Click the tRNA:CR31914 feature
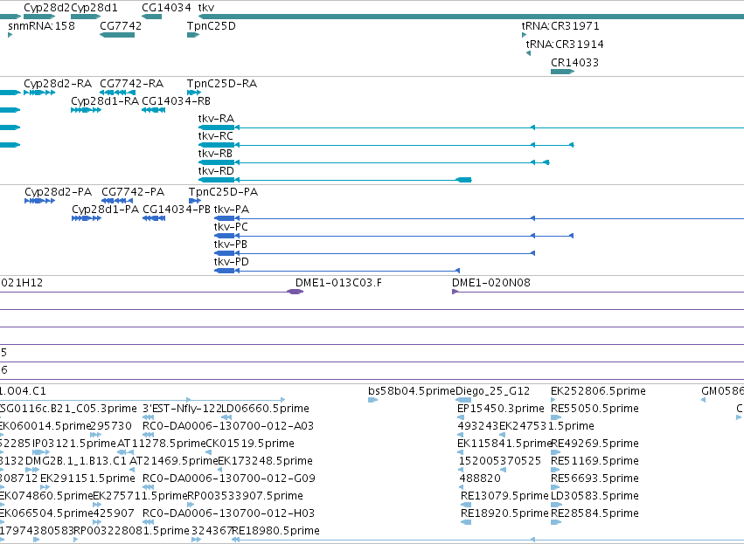Image resolution: width=744 pixels, height=544 pixels. point(528,53)
